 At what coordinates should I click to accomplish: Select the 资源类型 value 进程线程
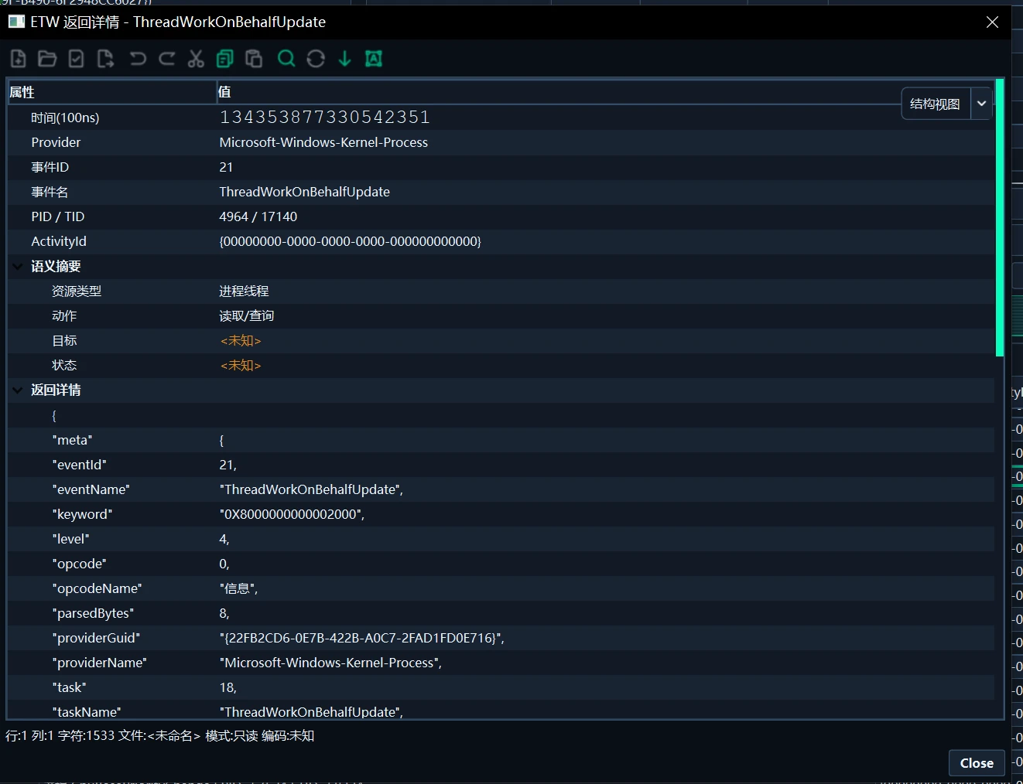pyautogui.click(x=244, y=291)
